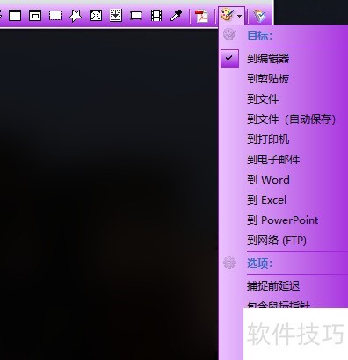This screenshot has height=360, width=348.
Task: Select the Capture Fixed Region tool
Action: pyautogui.click(x=136, y=15)
